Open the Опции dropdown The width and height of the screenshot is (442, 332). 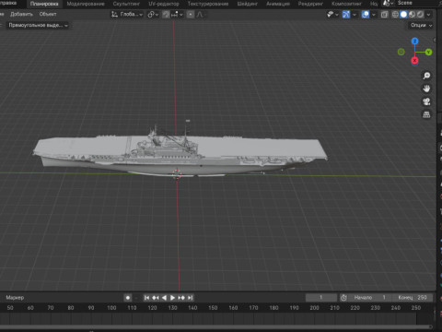(x=421, y=25)
